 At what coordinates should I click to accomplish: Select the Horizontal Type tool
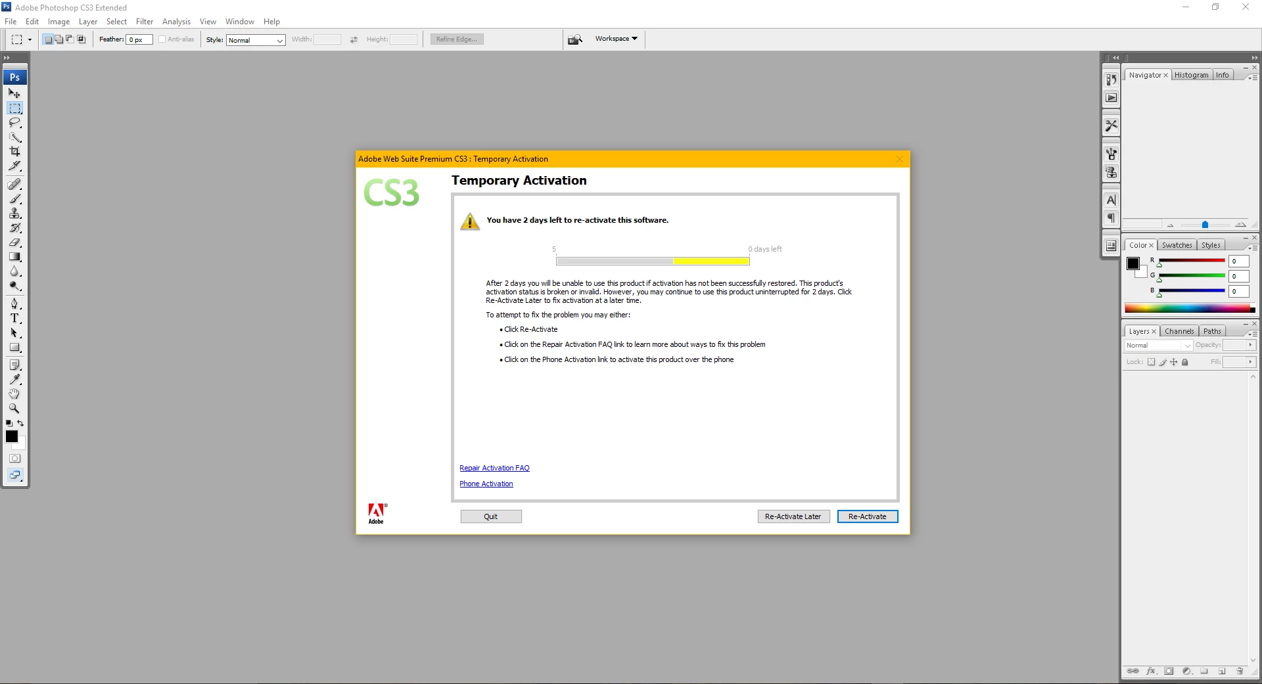click(x=14, y=318)
